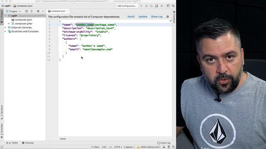The width and height of the screenshot is (266, 149).
Task: Click the Project vertical tool window button
Action: [x=2, y=17]
